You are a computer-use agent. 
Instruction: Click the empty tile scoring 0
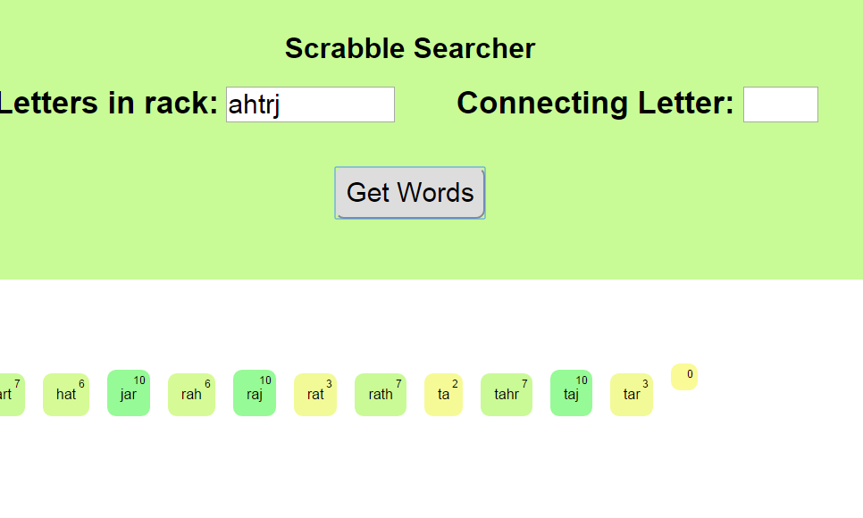pyautogui.click(x=684, y=378)
